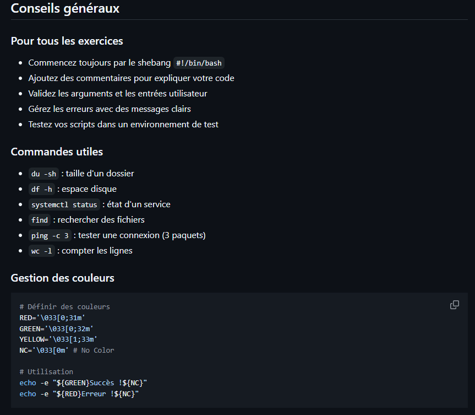The image size is (475, 415).
Task: Click the "Conseils généraux" heading
Action: [65, 9]
